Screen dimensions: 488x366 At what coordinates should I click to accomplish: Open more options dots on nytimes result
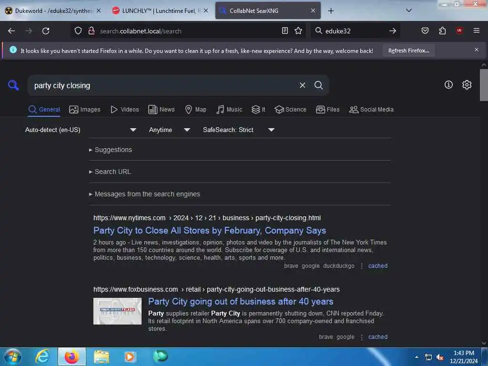[x=361, y=266]
